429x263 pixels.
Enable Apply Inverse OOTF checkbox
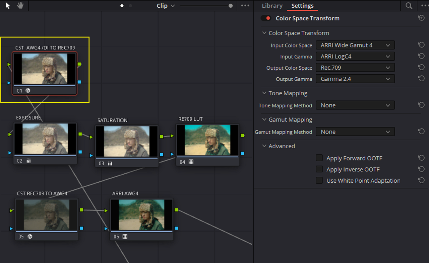click(x=319, y=169)
